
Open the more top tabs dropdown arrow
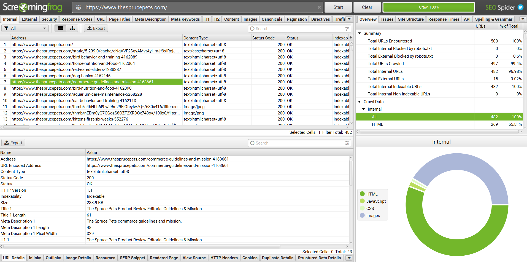pos(349,19)
